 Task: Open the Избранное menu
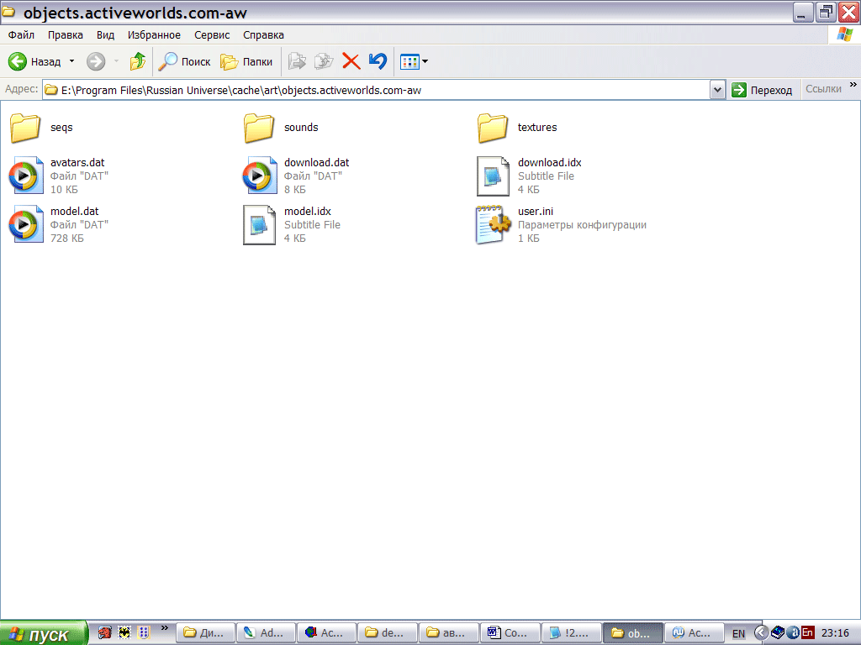click(x=155, y=35)
